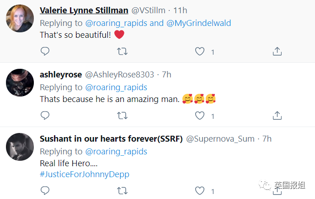Screen dimensions: 315x199
Task: Click Sushant in our hearts forever avatar
Action: pos(19,147)
